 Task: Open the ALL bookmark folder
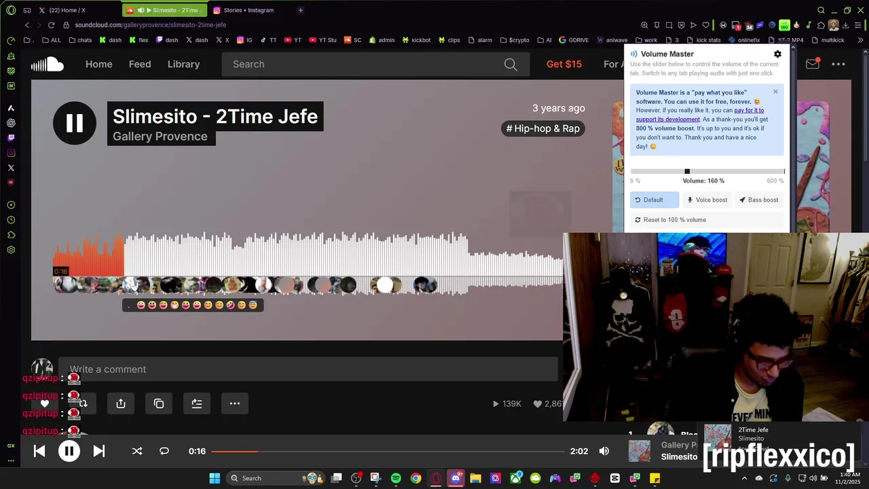click(52, 40)
